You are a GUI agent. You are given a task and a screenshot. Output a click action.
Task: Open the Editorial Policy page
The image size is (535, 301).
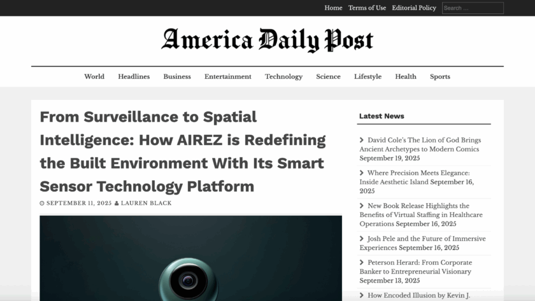coord(414,8)
